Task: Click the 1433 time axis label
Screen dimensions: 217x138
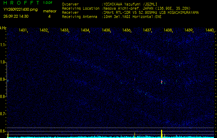Action: (x=64, y=30)
